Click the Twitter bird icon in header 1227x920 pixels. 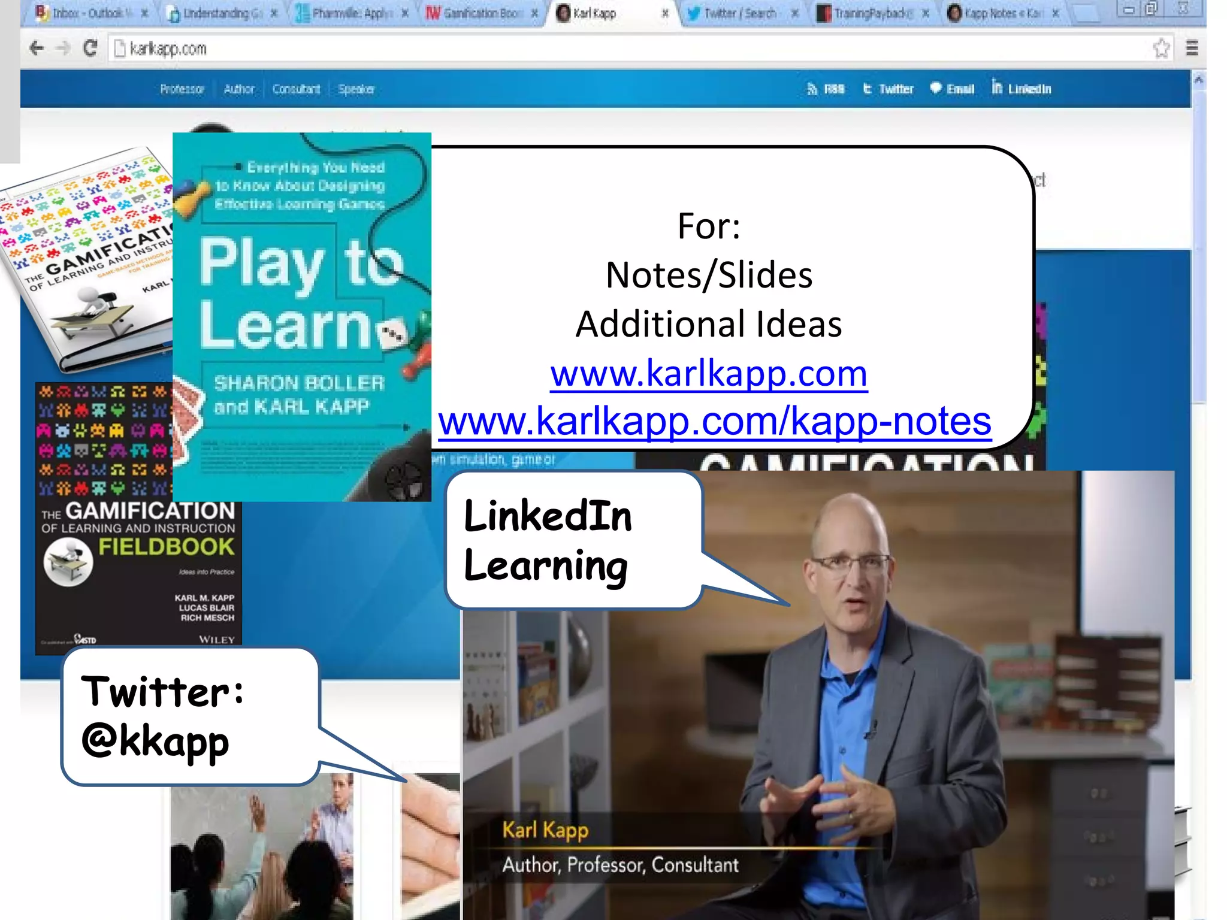coord(867,89)
